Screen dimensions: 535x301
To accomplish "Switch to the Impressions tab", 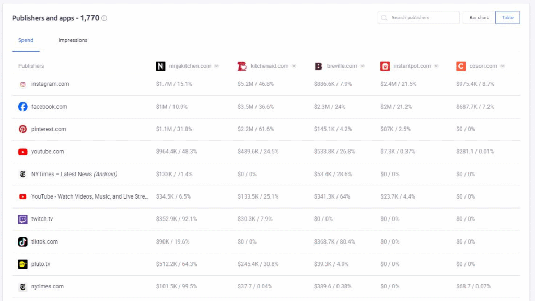I will pyautogui.click(x=73, y=40).
